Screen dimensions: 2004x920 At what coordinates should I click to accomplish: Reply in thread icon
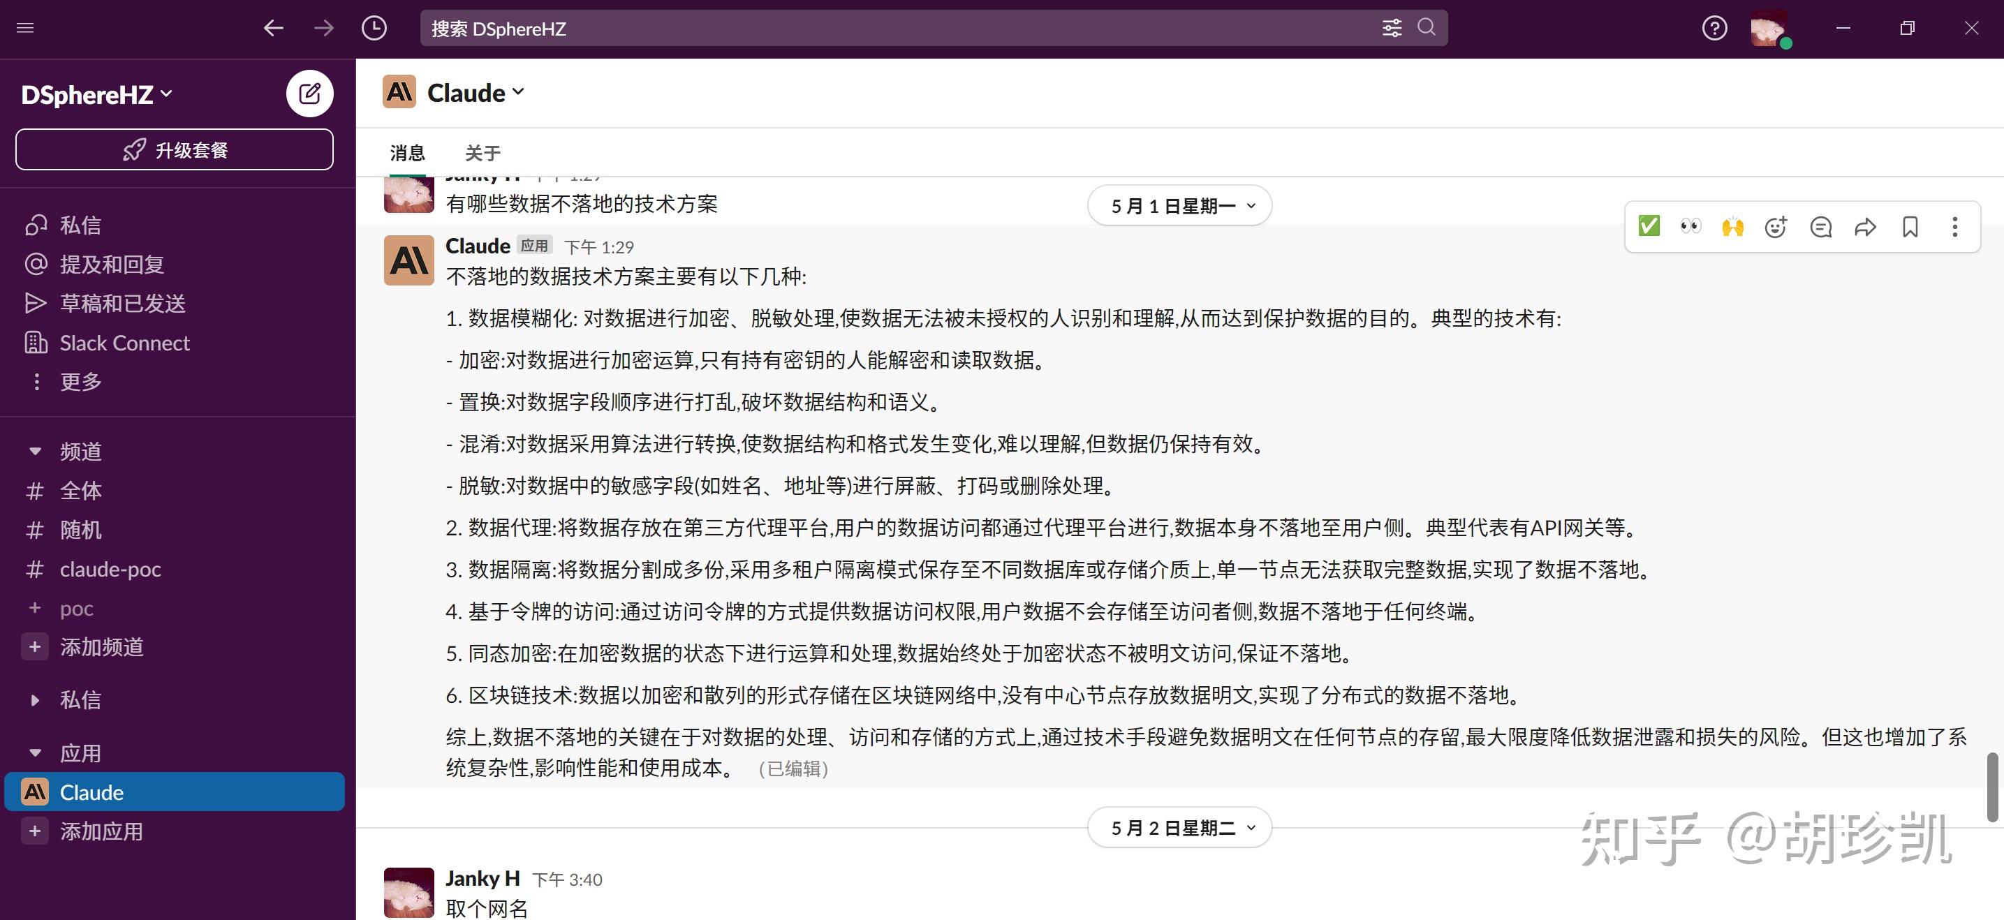(1821, 226)
